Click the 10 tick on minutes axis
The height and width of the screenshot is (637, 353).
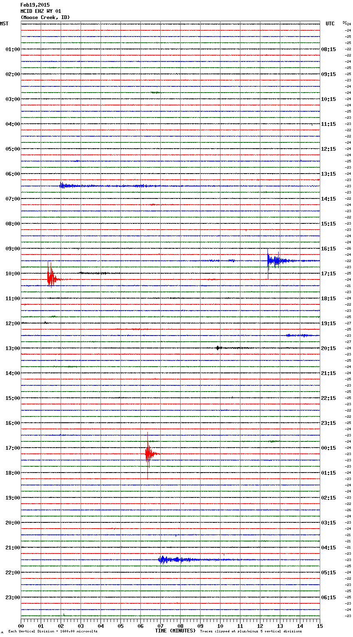click(x=221, y=626)
